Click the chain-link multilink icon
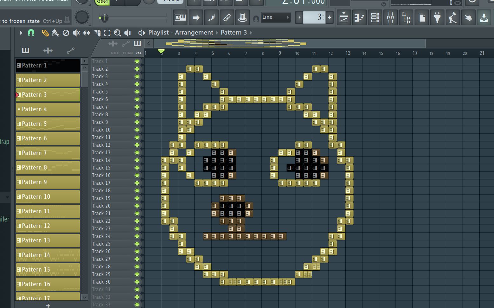The height and width of the screenshot is (308, 494). pos(227,17)
